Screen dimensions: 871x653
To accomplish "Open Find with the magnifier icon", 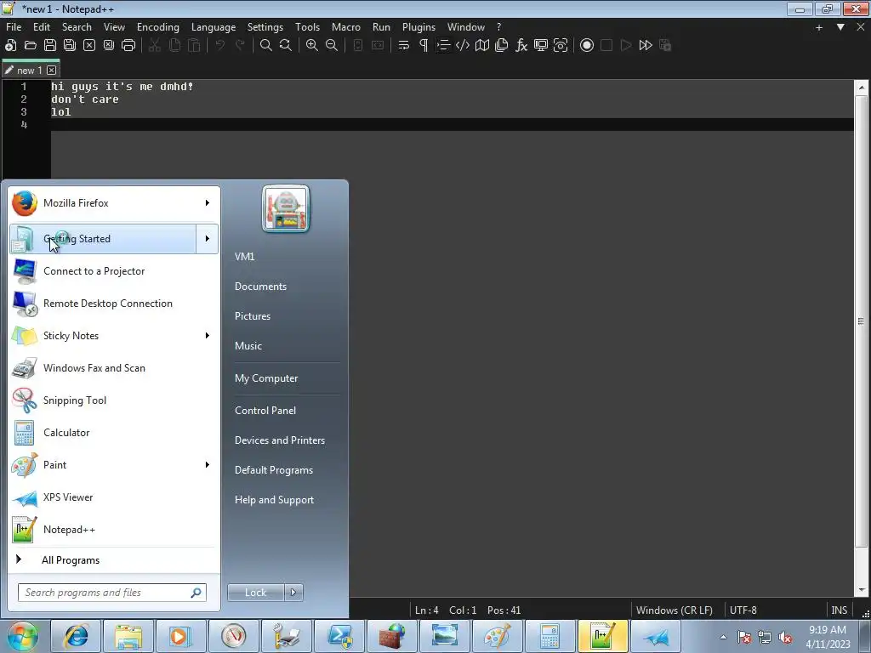I will pos(266,46).
